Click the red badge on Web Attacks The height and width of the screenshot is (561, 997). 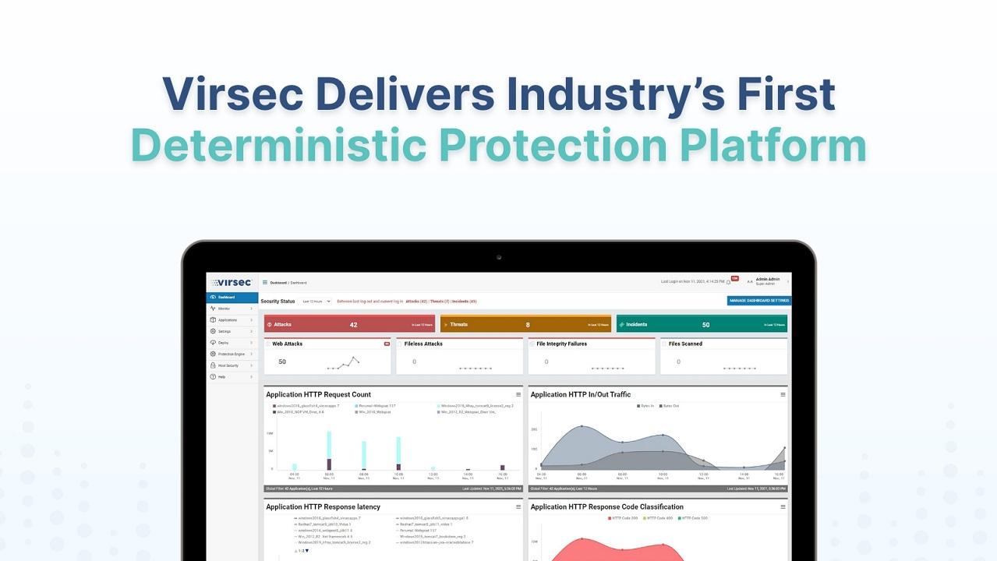[x=387, y=344]
